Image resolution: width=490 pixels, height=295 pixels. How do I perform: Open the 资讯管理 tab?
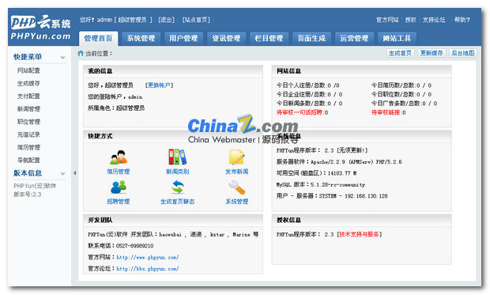(226, 39)
